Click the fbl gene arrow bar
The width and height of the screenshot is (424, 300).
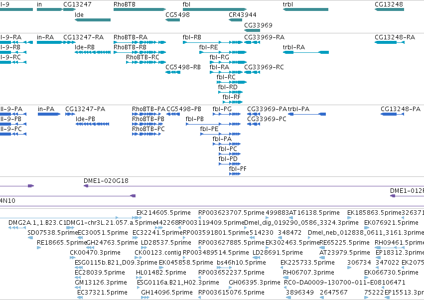click(215, 9)
